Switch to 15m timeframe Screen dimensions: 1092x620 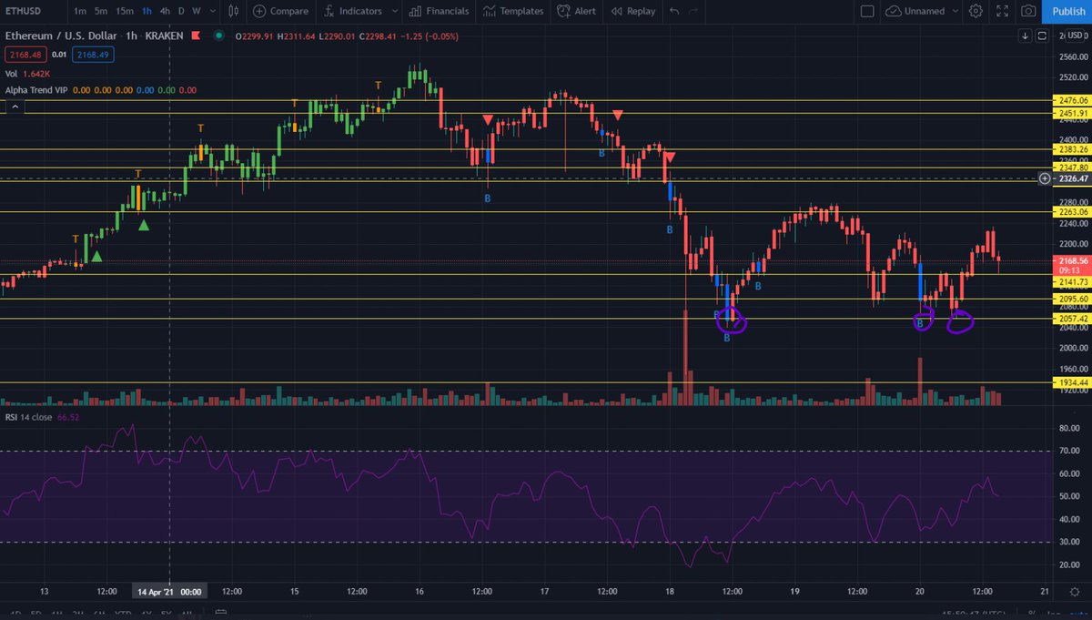click(x=125, y=11)
